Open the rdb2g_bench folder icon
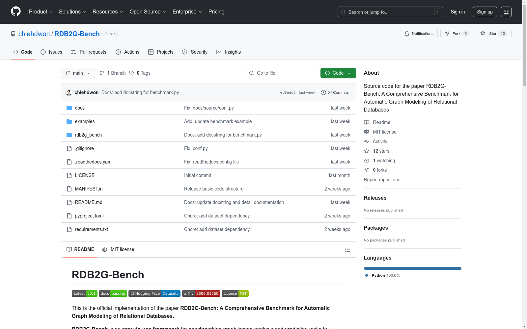Viewport: 527px width, 329px height. tap(69, 135)
